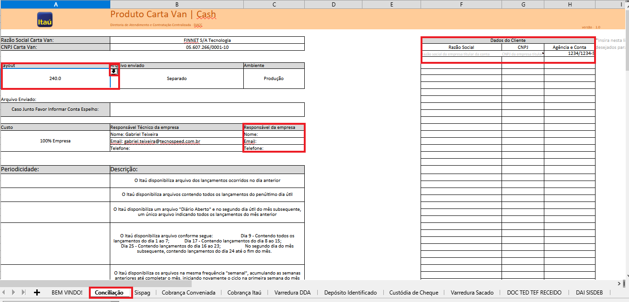Viewport: 629px width, 302px height.
Task: Select description cell about 'penúltimo dia útil'
Action: (207, 195)
